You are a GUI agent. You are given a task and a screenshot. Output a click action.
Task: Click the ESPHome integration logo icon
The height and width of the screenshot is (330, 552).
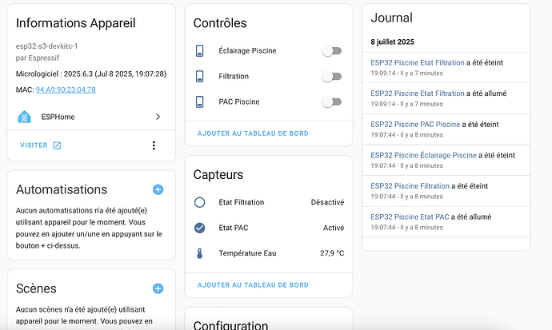click(x=24, y=117)
